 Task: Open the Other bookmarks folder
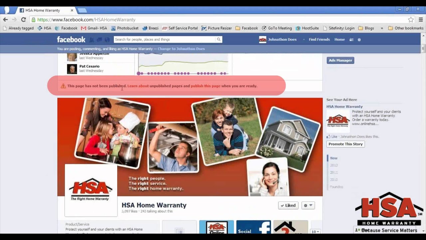(406, 28)
